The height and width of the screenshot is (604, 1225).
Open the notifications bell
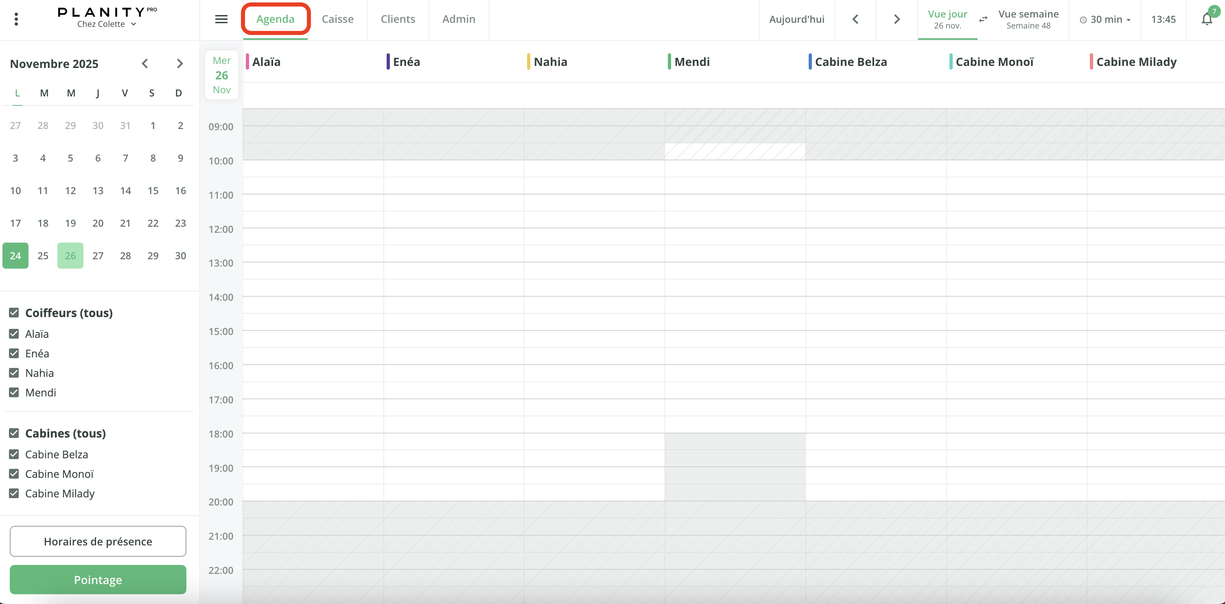tap(1206, 19)
